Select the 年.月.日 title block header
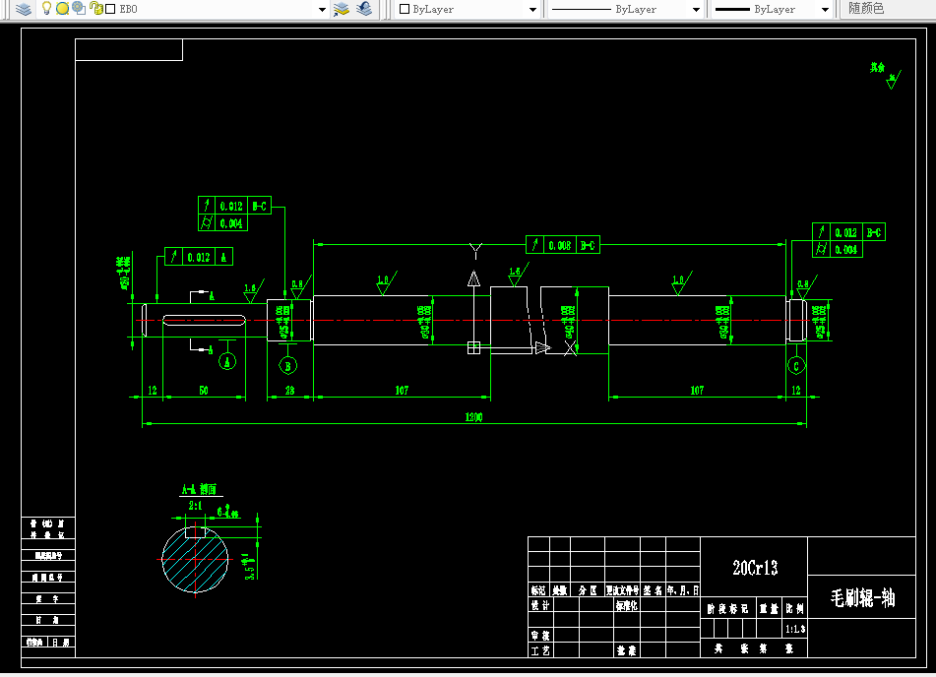936x677 pixels. 683,589
